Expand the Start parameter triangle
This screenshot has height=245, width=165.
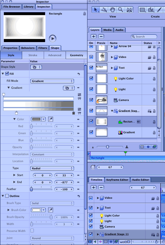14,175
